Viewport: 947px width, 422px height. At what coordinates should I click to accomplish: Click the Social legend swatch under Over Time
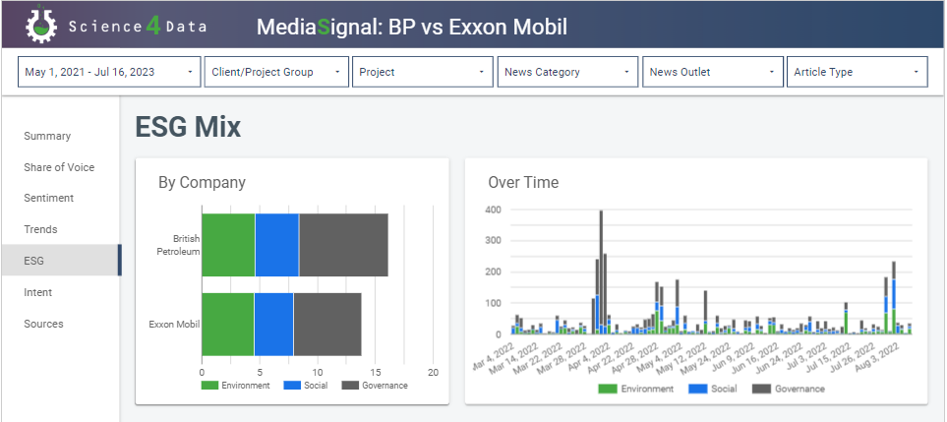697,389
